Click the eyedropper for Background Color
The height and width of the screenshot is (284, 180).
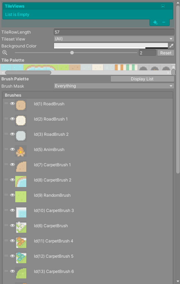point(171,46)
